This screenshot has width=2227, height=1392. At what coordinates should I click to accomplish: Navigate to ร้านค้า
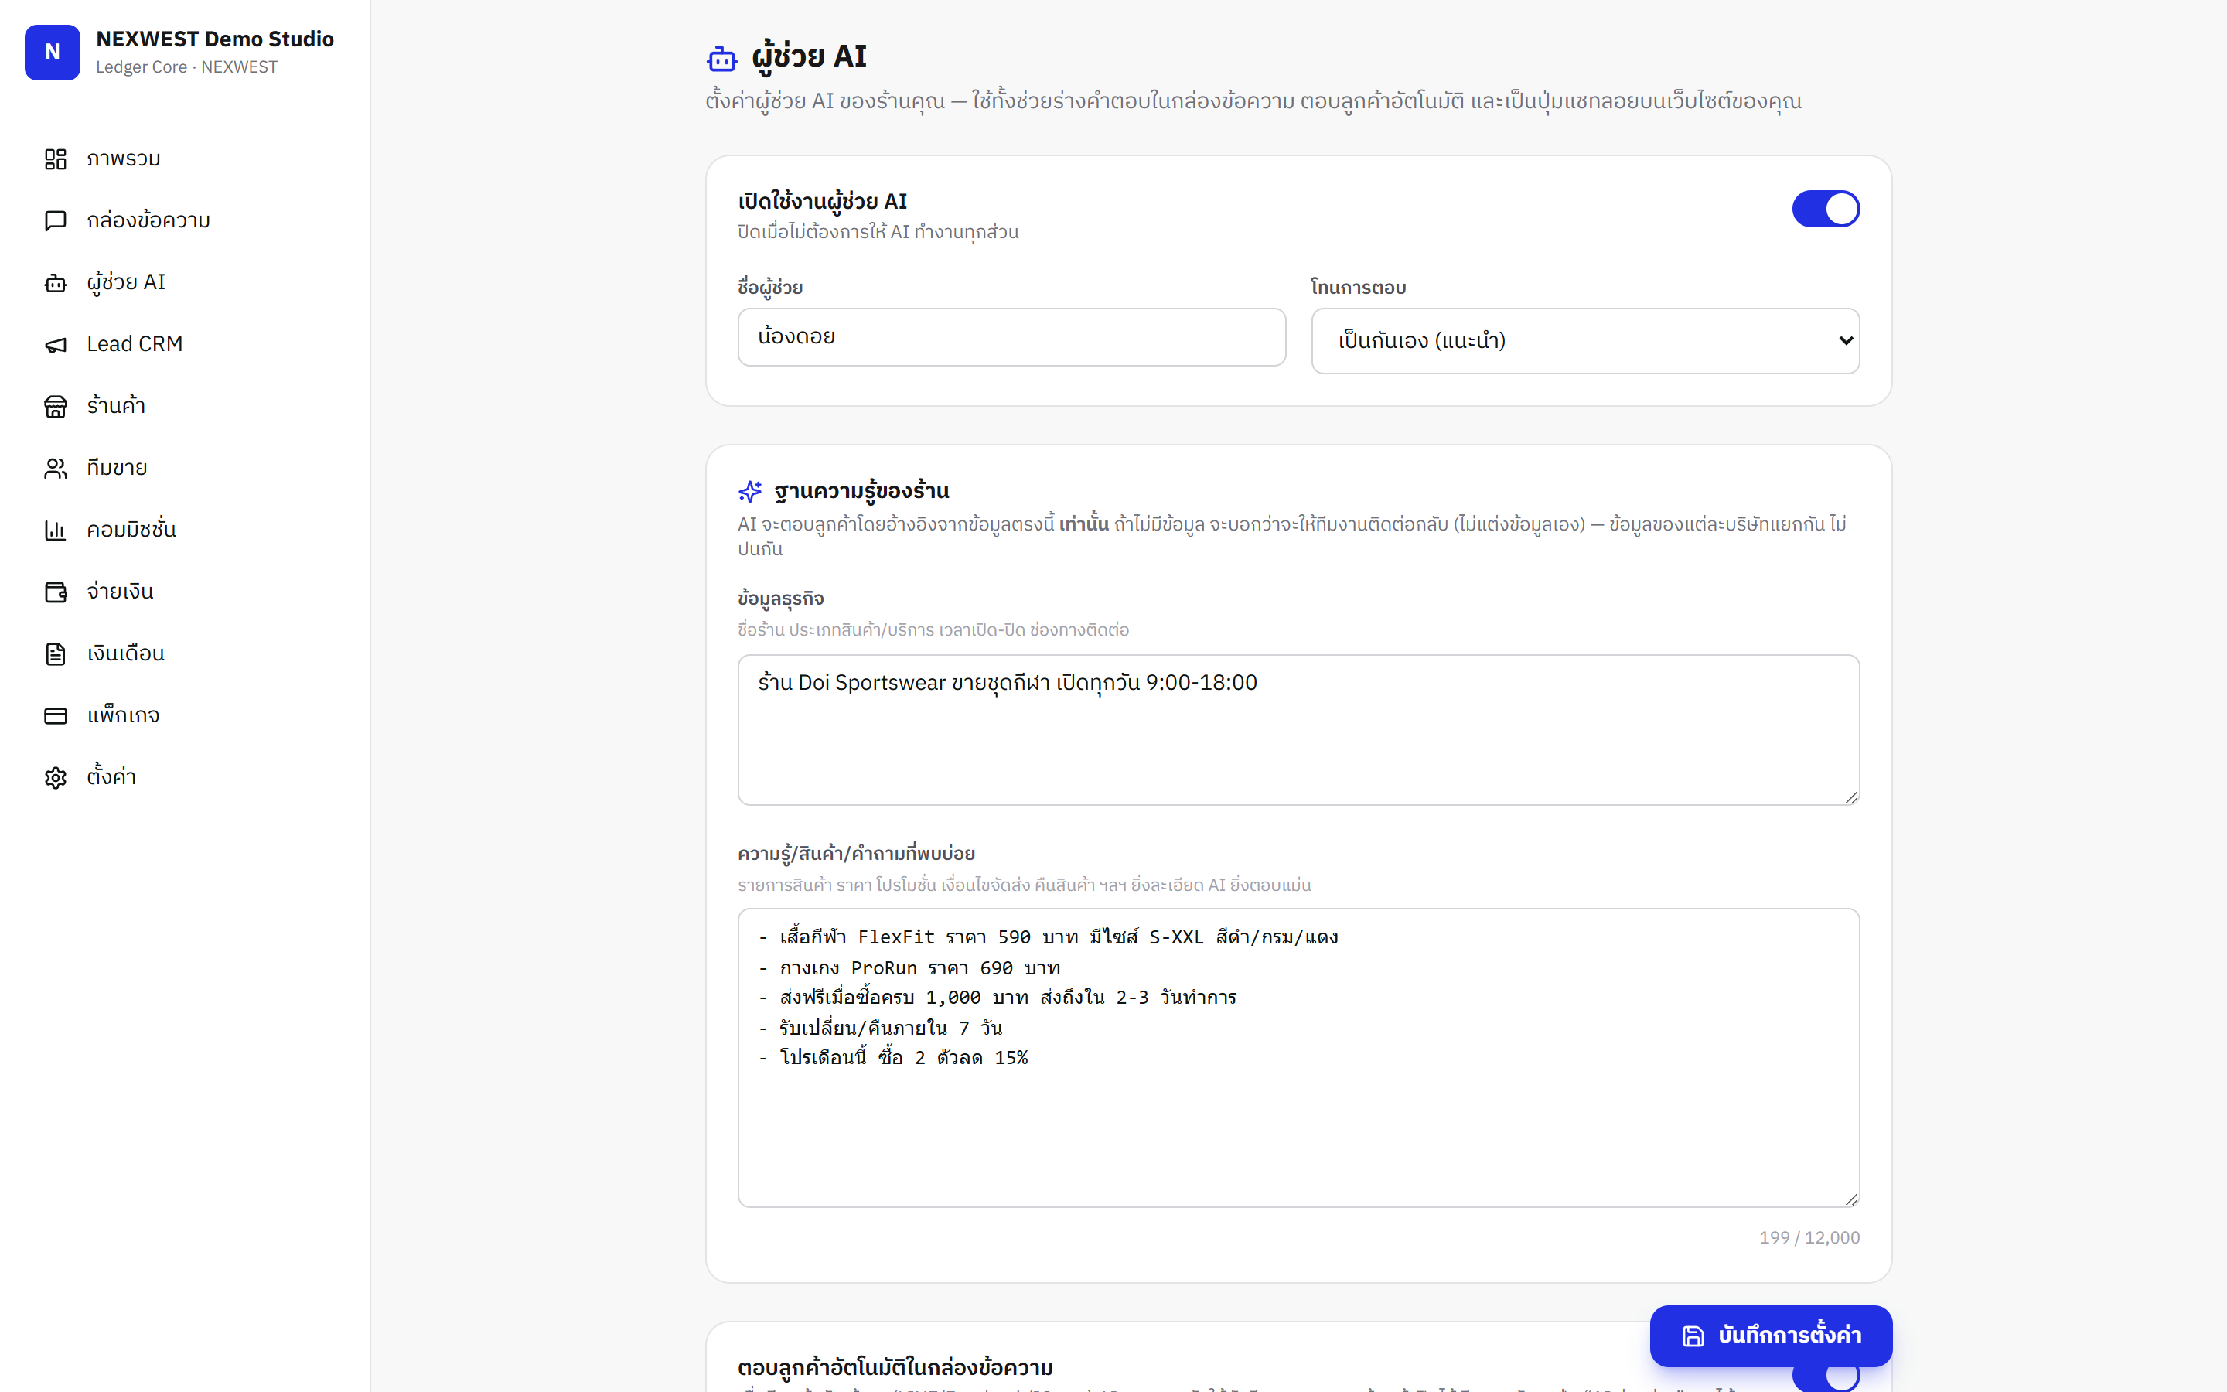pos(185,406)
